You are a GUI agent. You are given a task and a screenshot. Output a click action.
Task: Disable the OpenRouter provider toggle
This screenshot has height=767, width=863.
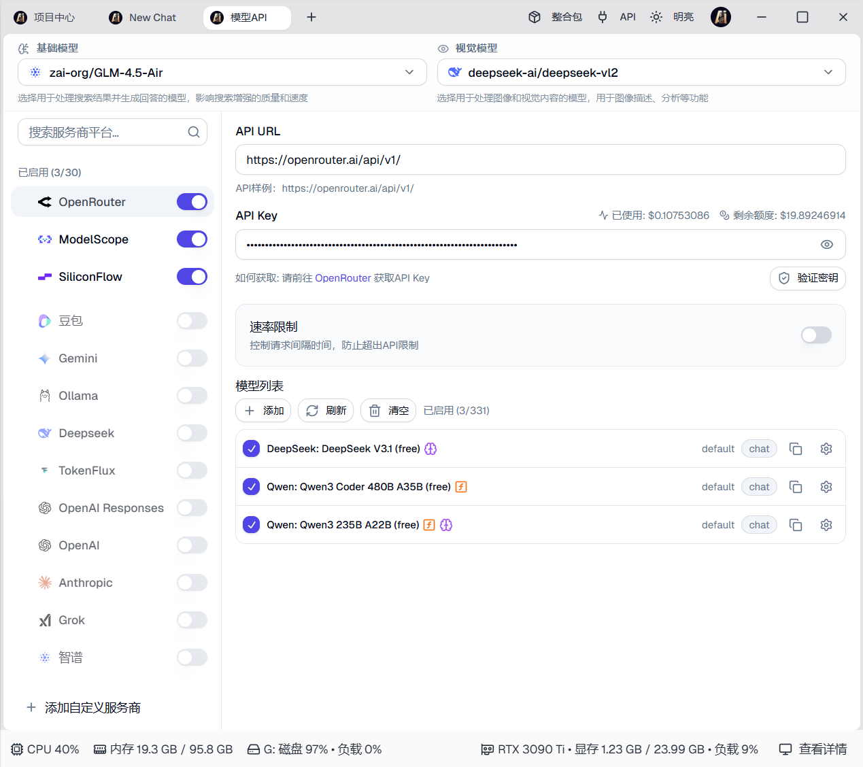pos(192,202)
